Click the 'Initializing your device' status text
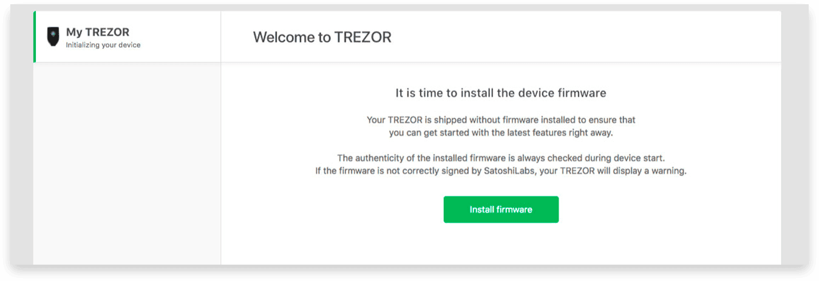The width and height of the screenshot is (819, 281). point(103,45)
